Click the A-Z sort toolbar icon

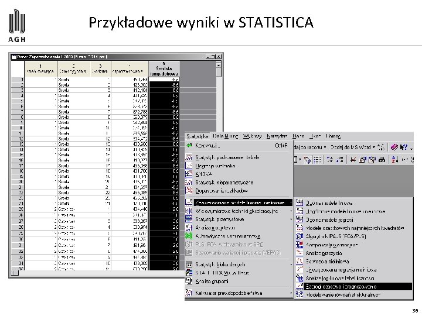395,160
